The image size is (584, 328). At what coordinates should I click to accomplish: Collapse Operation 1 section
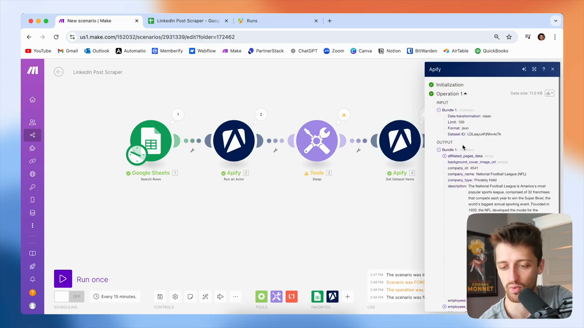[465, 94]
